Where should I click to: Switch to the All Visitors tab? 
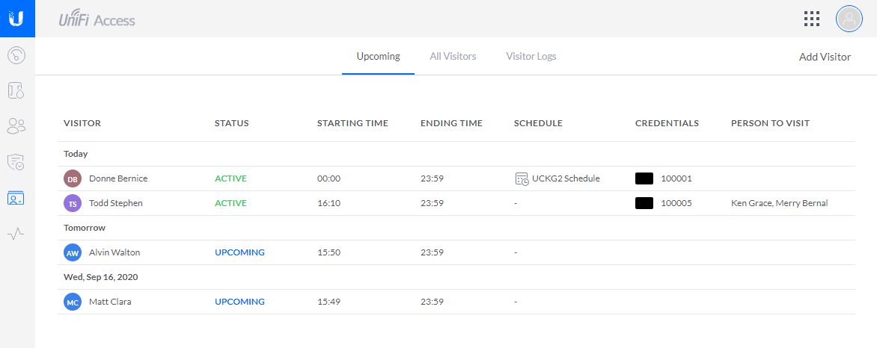point(453,57)
